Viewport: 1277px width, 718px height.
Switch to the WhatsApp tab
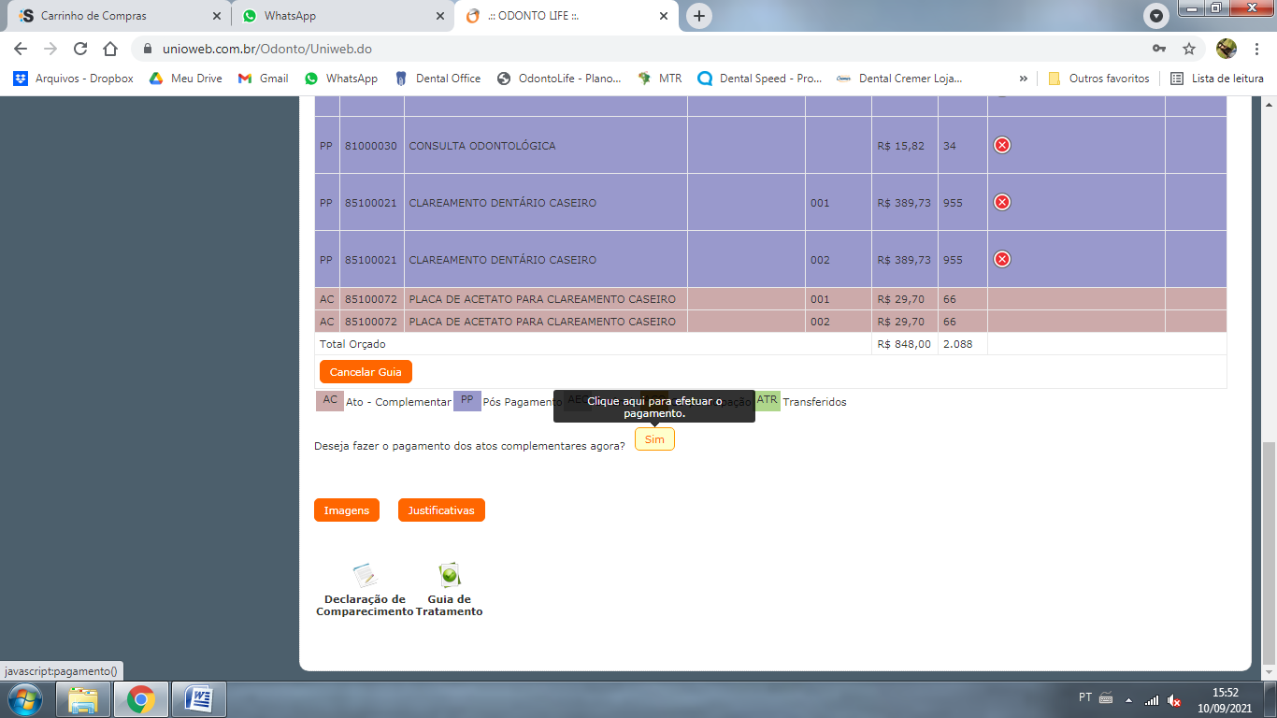pos(341,16)
